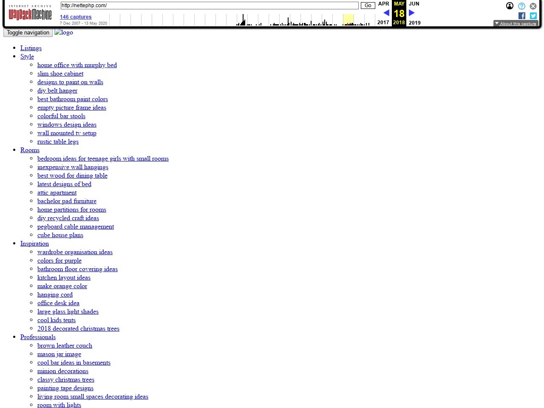Click the broken logo image
The height and width of the screenshot is (408, 544).
tap(64, 32)
